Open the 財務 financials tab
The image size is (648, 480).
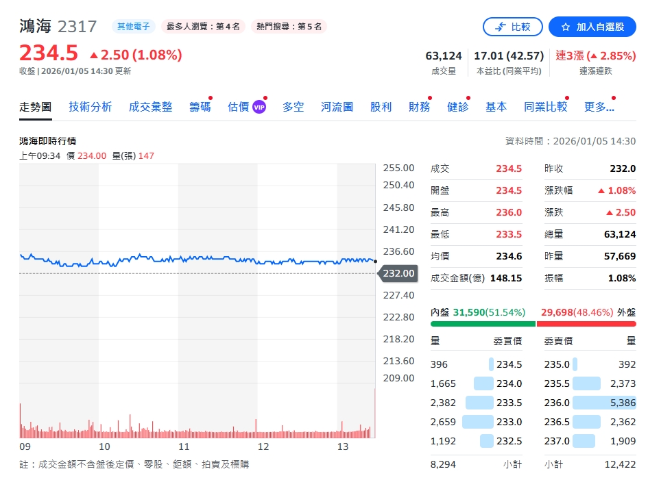(419, 107)
